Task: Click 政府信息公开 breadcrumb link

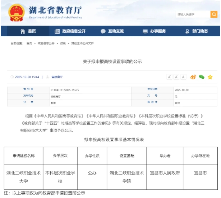Action: [46, 43]
